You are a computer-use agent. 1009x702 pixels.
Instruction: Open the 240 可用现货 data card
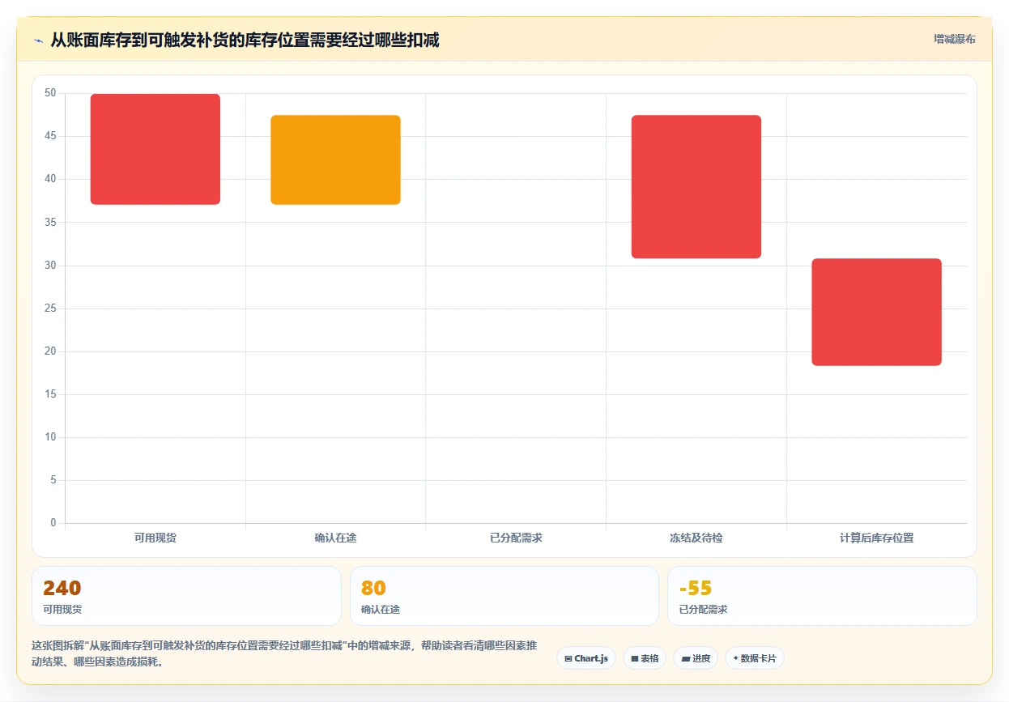(x=186, y=596)
